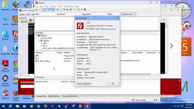
Task: Click the Copy to clipboard button
Action: click(x=84, y=84)
